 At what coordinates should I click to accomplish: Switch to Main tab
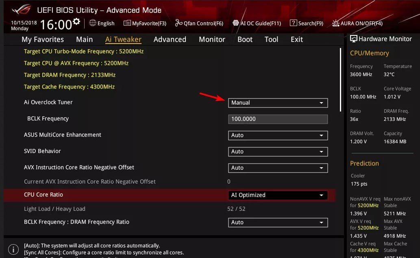pos(85,39)
